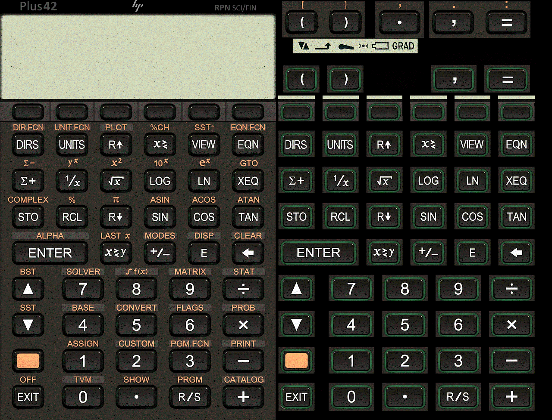Click the divide key below the STAT label
Image resolution: width=552 pixels, height=420 pixels.
pyautogui.click(x=244, y=289)
